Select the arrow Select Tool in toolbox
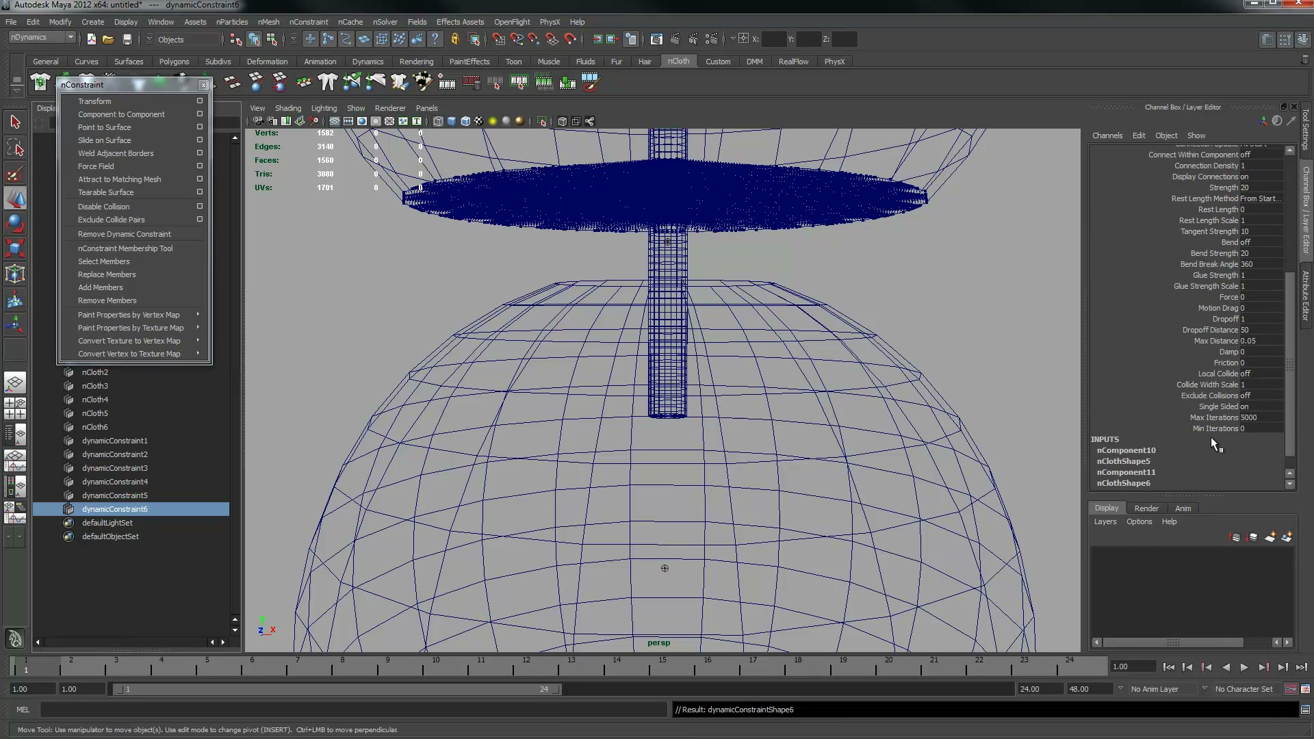 click(15, 122)
